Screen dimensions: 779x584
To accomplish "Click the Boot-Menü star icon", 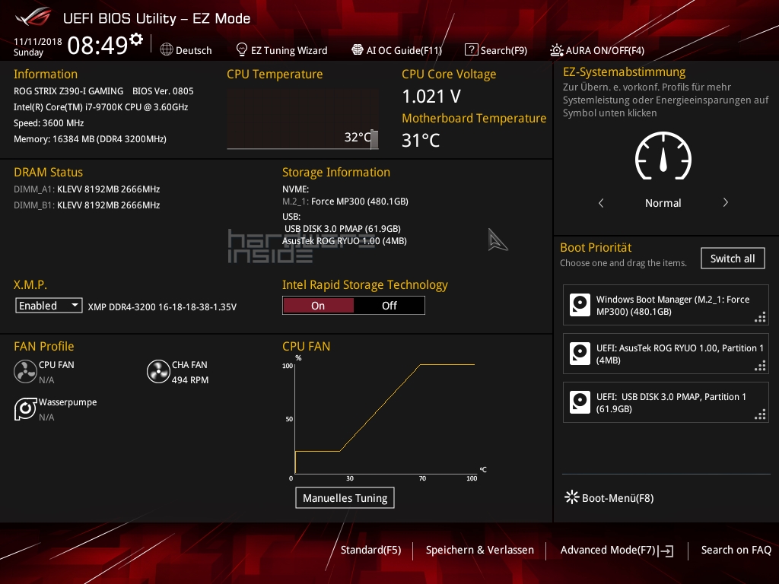I will click(572, 497).
